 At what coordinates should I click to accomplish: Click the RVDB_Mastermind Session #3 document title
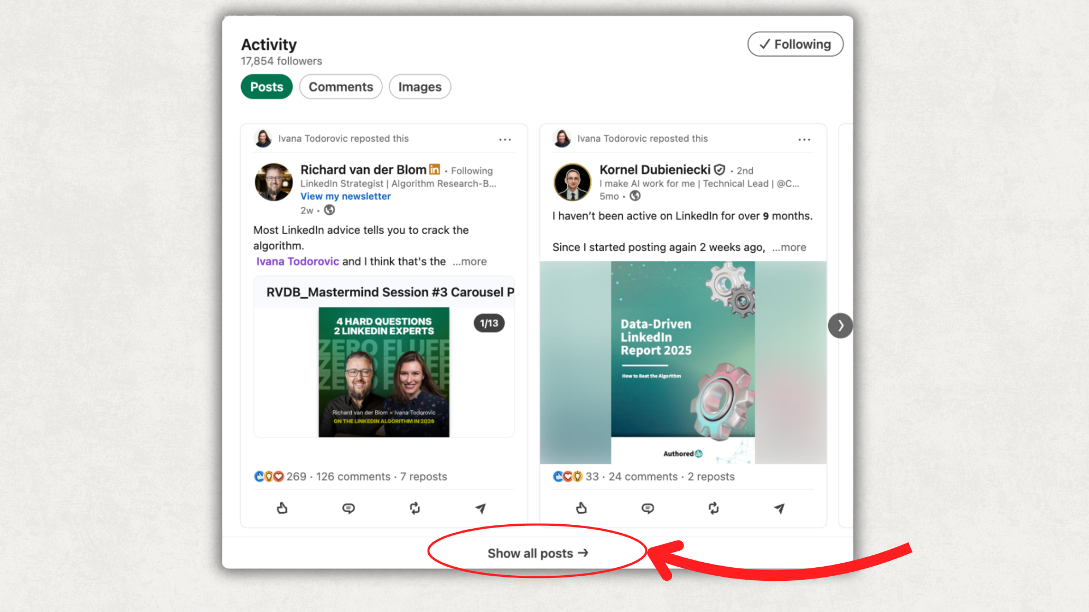coord(390,292)
